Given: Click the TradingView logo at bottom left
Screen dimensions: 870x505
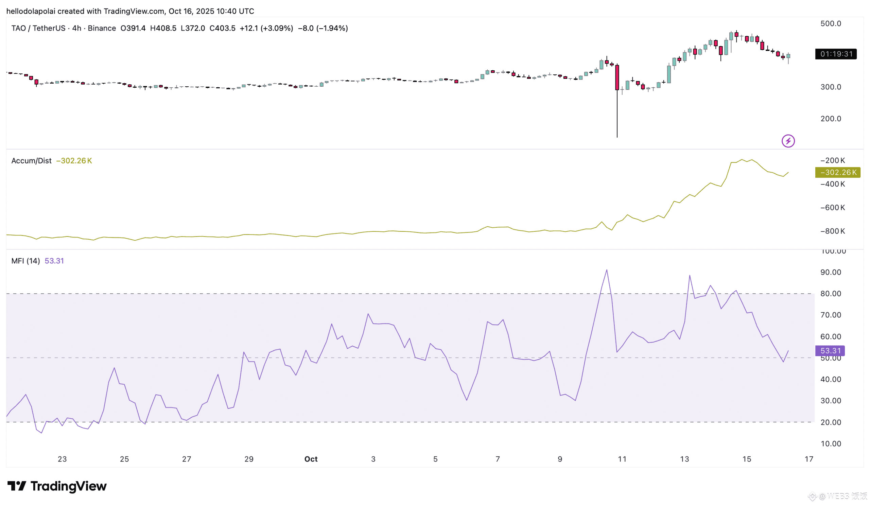Looking at the screenshot, I should pyautogui.click(x=57, y=486).
